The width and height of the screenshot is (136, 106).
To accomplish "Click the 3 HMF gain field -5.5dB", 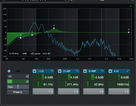I will (x=94, y=77).
